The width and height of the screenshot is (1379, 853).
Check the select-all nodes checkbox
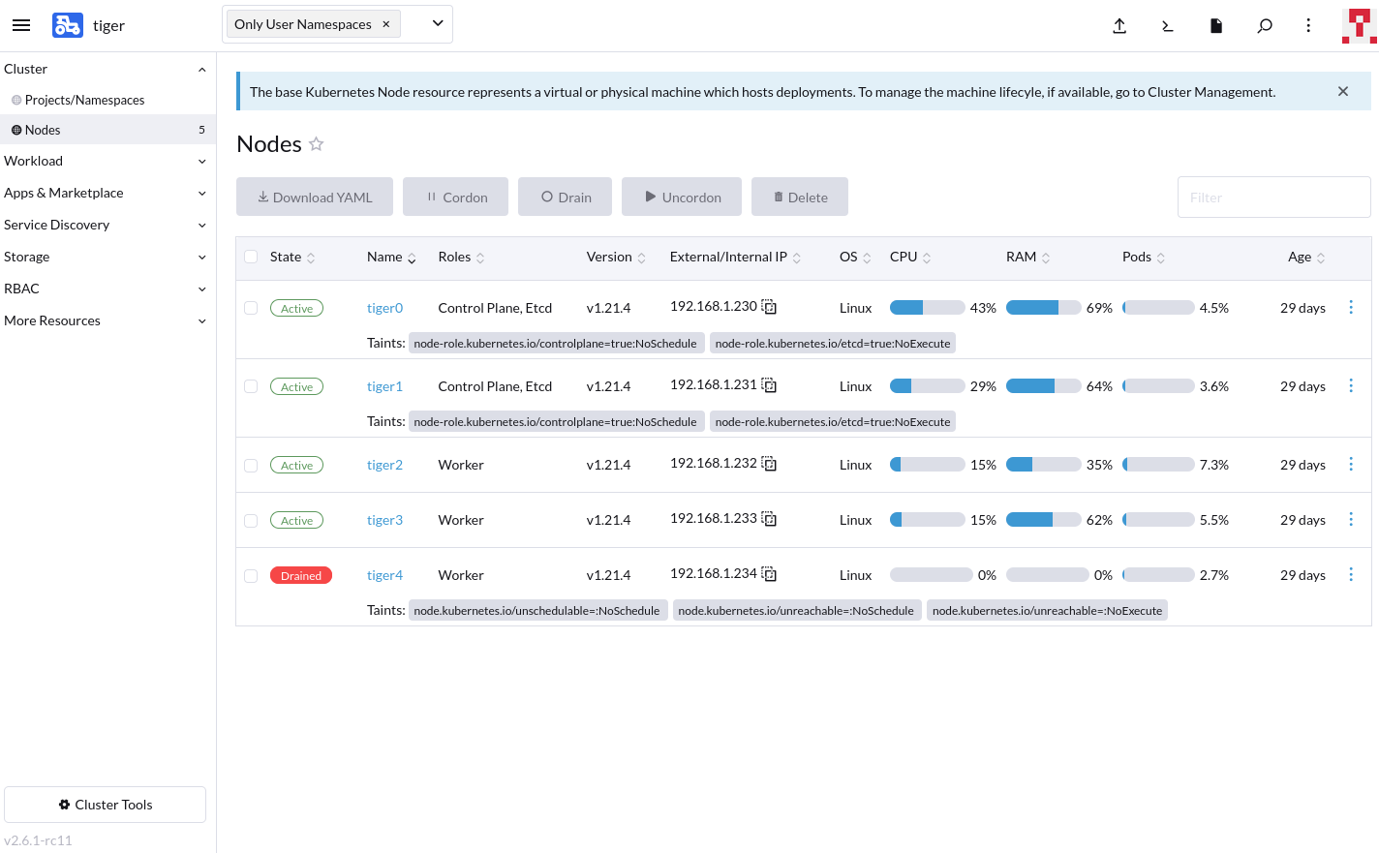(x=251, y=257)
